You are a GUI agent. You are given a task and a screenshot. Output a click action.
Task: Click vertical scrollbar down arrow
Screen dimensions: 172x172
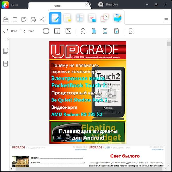pyautogui.click(x=169, y=165)
